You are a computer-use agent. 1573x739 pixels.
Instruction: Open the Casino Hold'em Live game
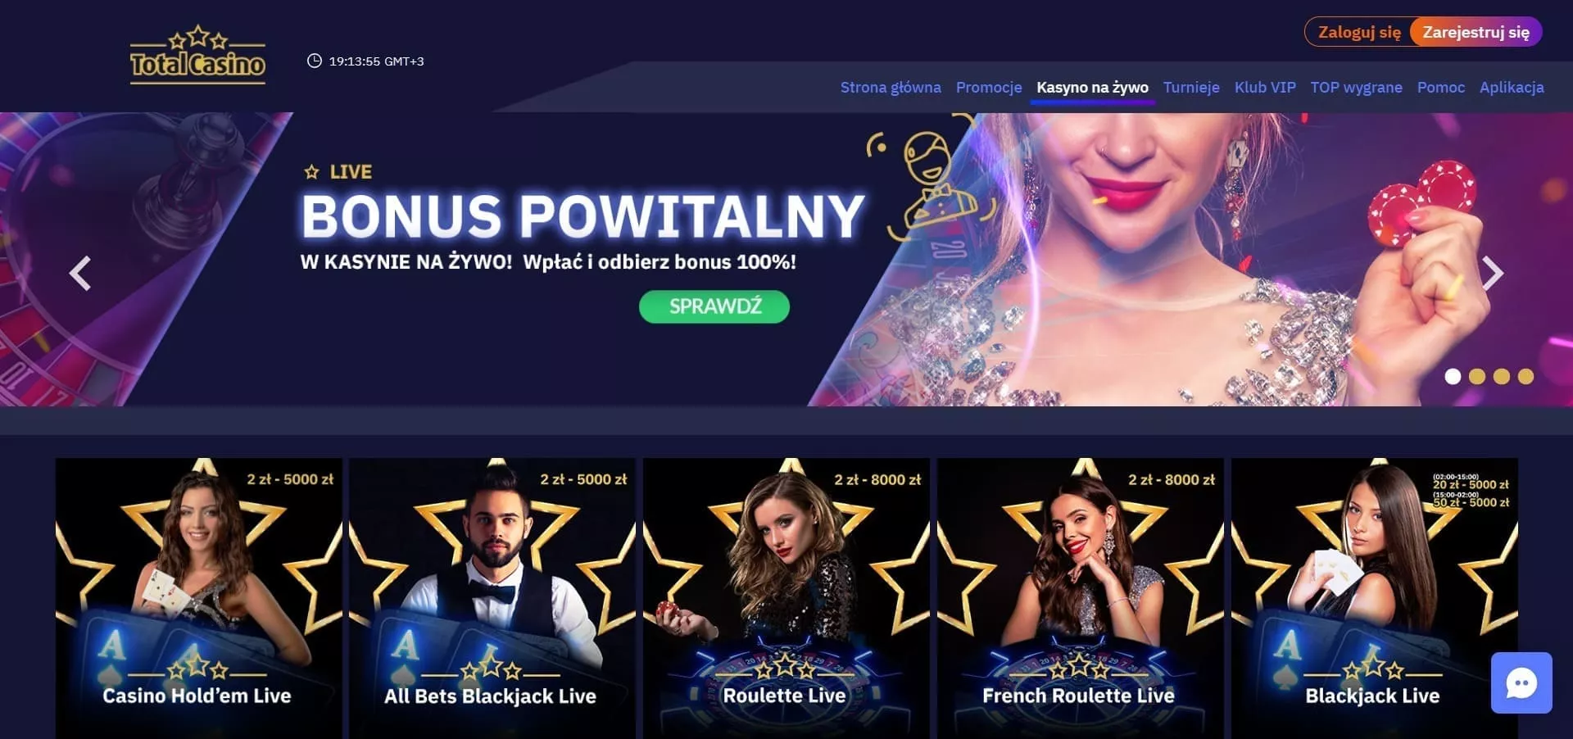pos(198,598)
